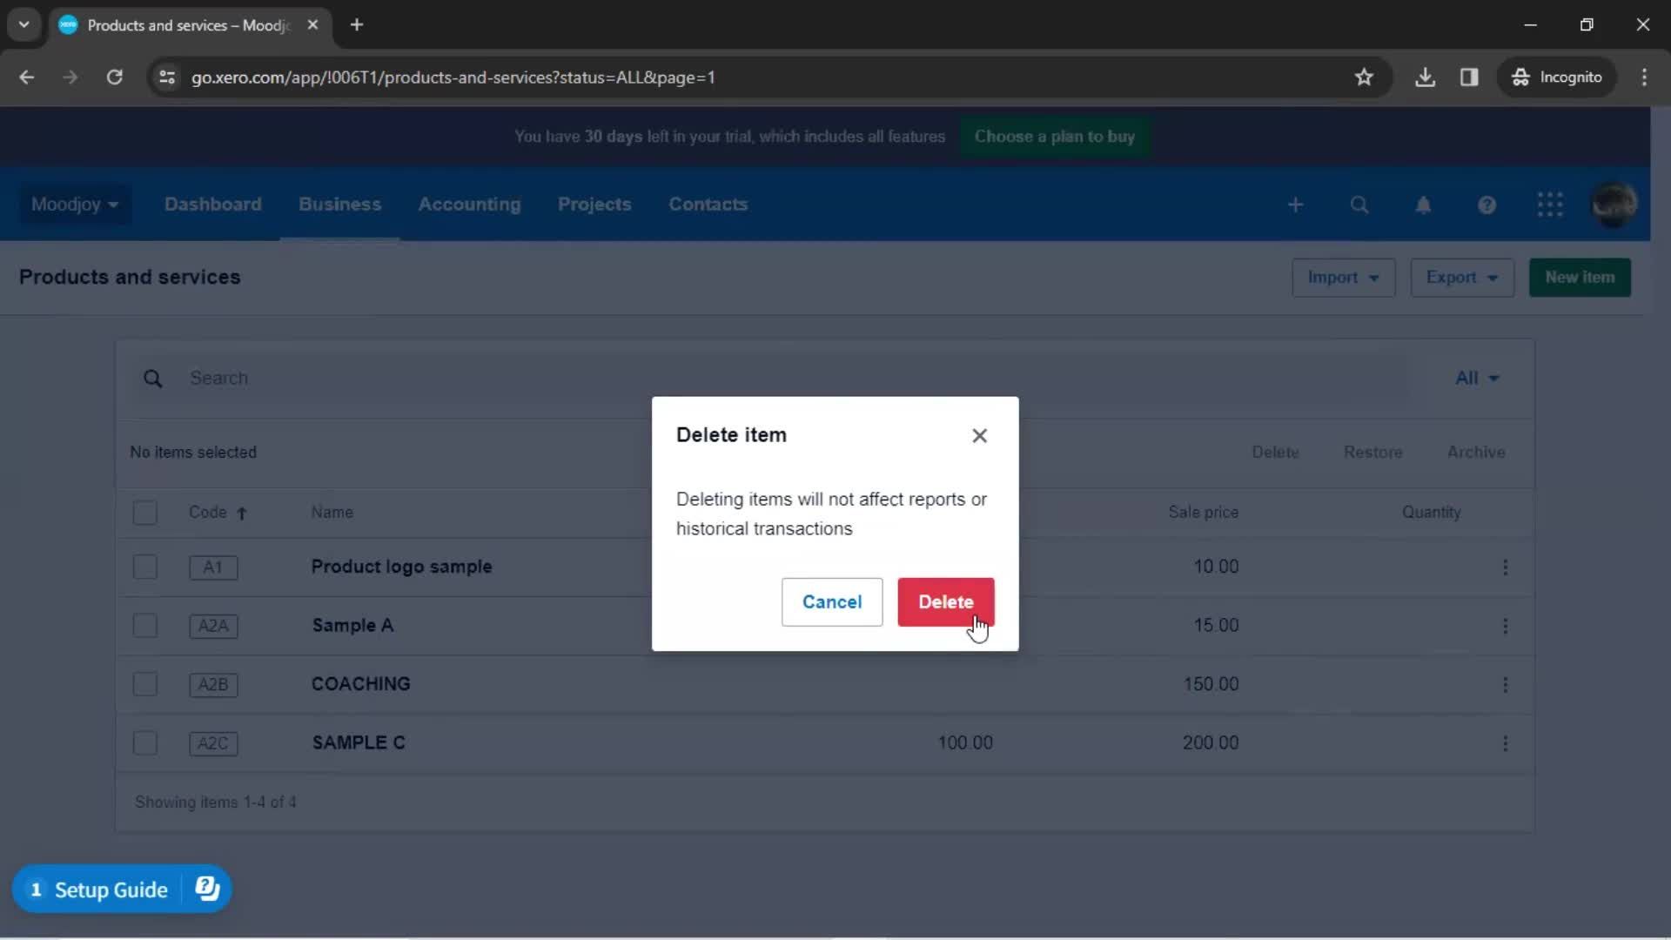Screen dimensions: 1671x940
Task: Confirm deletion with the red Delete button
Action: coord(946,602)
